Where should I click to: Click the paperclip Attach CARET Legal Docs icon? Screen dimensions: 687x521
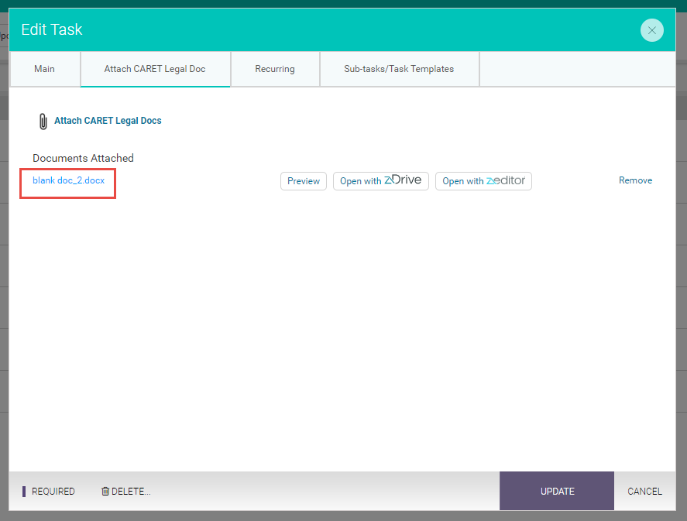click(x=43, y=121)
